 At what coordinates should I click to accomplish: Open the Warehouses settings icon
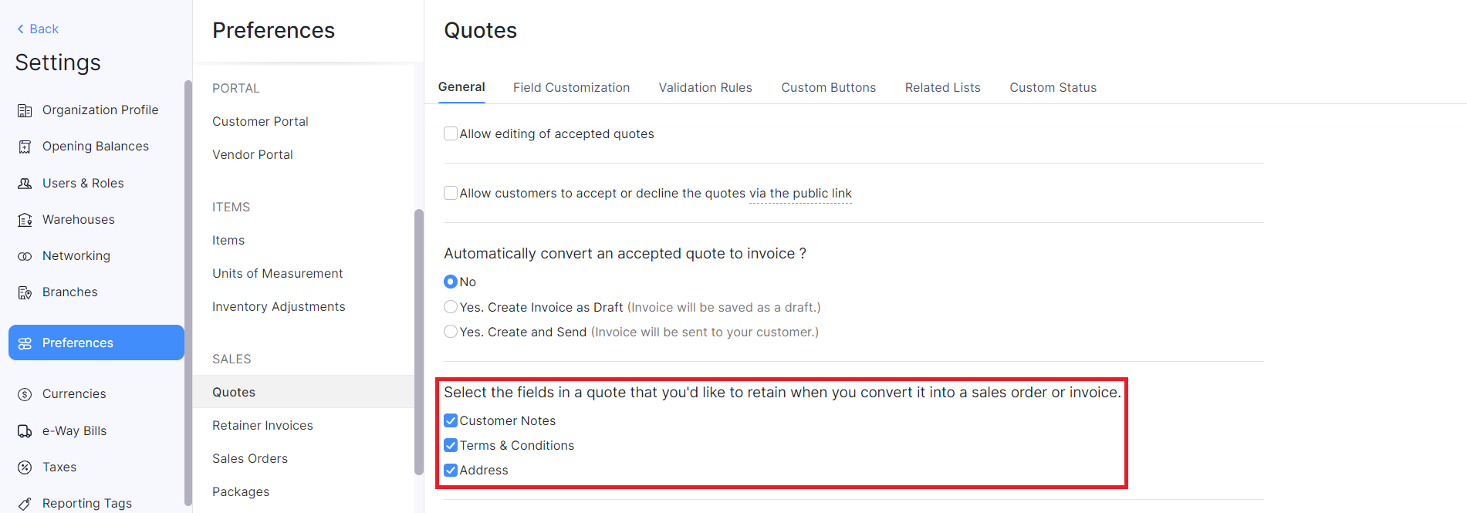(25, 219)
